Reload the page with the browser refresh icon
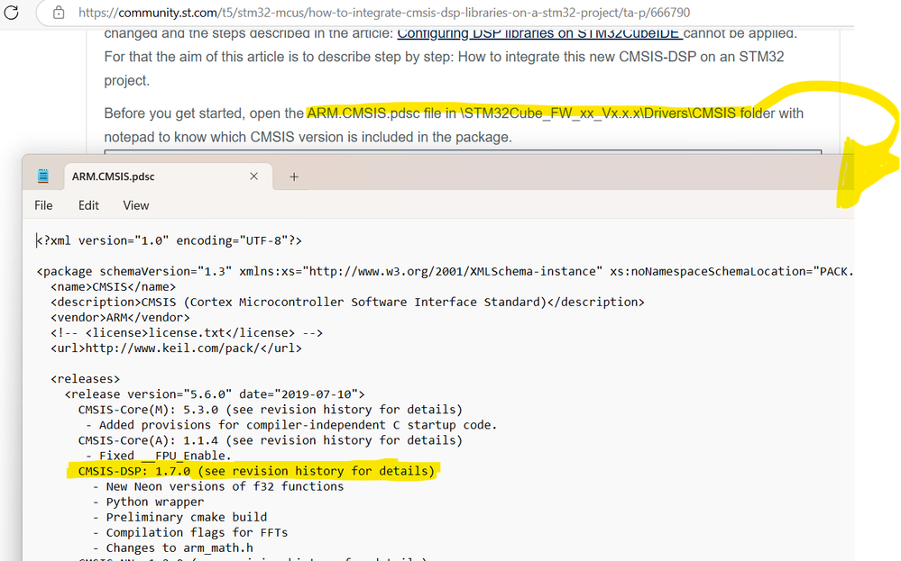This screenshot has height=561, width=901. coord(11,12)
